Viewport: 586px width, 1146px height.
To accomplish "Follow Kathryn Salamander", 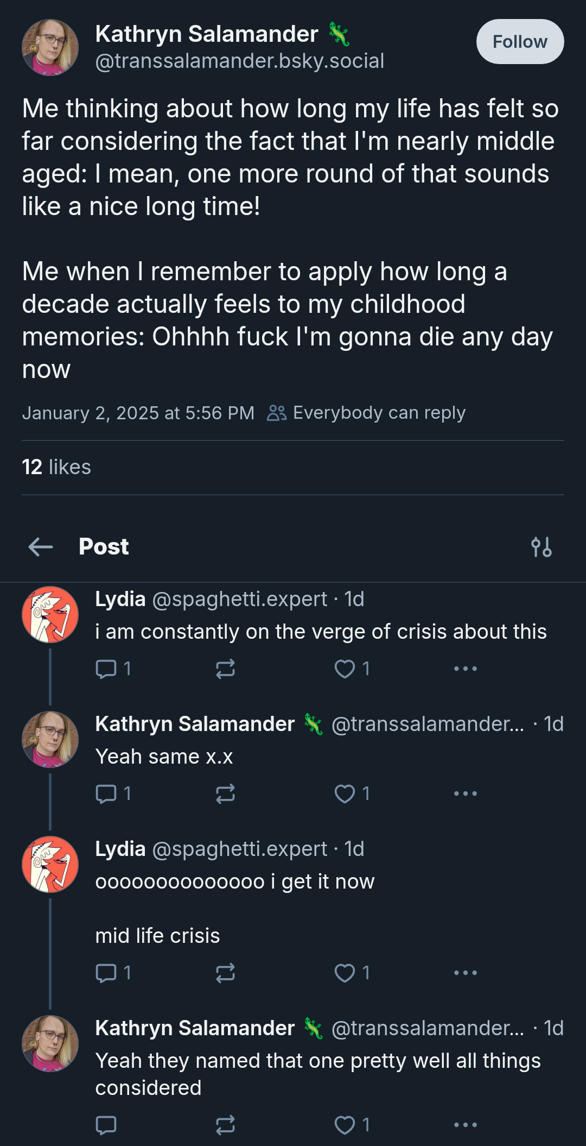I will (x=520, y=42).
